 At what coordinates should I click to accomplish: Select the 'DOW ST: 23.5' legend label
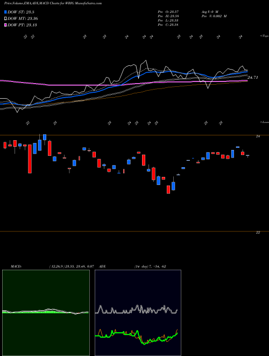[21, 12]
